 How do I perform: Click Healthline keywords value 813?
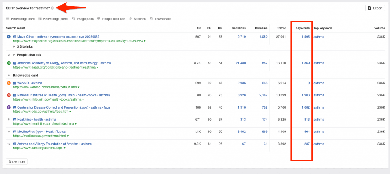307,120
